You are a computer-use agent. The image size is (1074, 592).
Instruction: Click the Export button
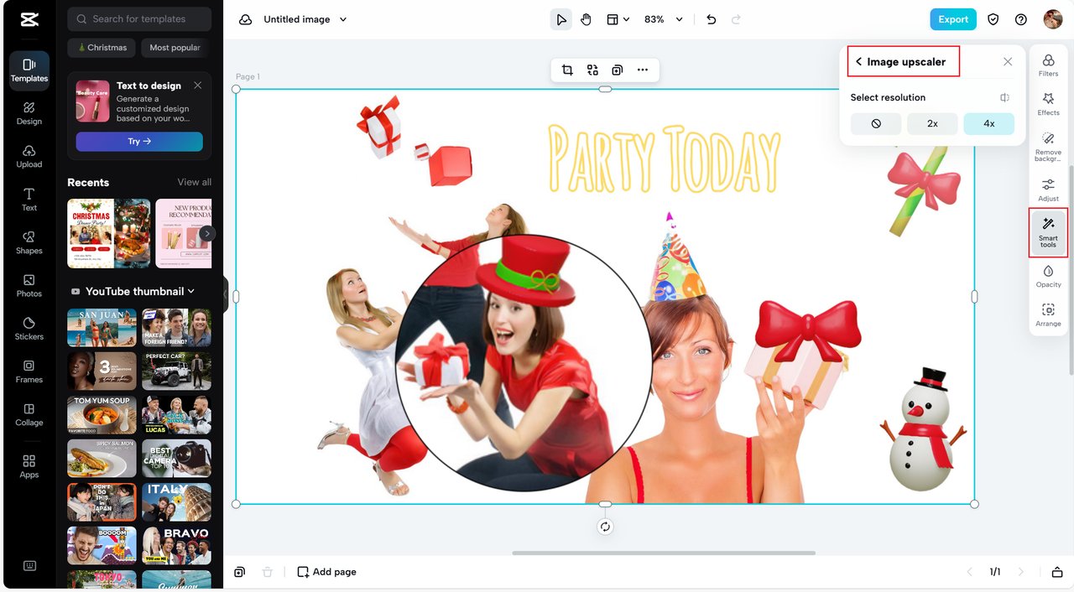point(953,19)
